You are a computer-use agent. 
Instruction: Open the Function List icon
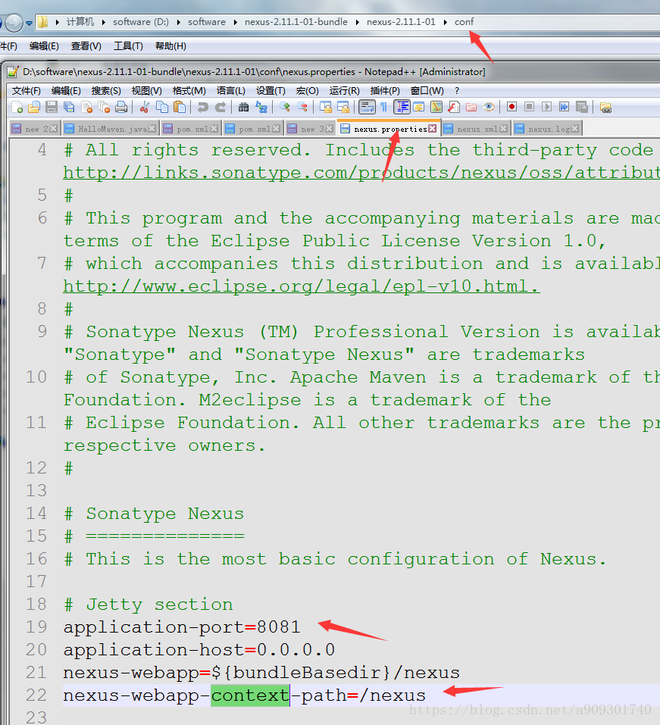click(x=454, y=108)
